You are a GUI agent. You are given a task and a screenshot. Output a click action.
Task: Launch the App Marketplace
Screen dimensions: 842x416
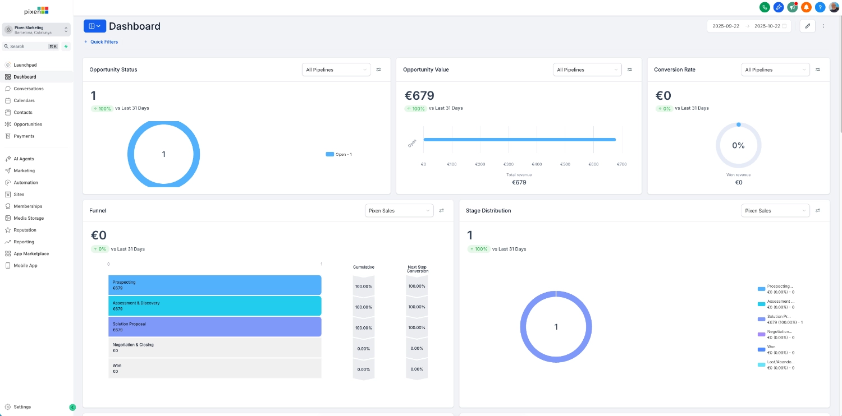pyautogui.click(x=30, y=253)
